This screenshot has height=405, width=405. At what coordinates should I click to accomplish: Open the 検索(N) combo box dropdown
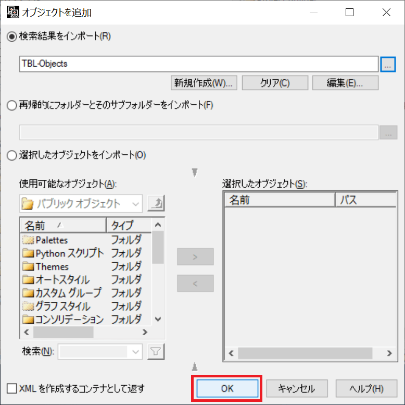(x=135, y=352)
